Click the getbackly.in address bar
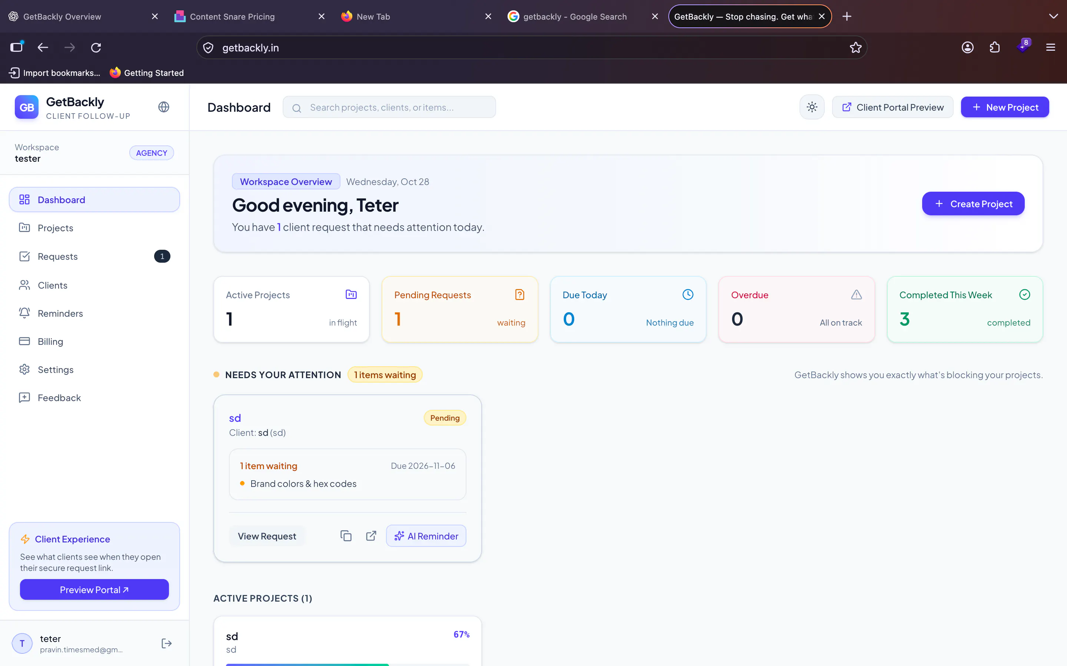The height and width of the screenshot is (666, 1067). pos(531,48)
